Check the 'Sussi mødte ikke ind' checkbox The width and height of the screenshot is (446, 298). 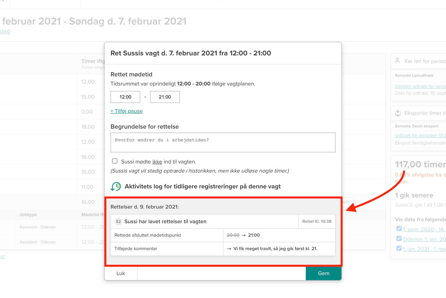click(115, 161)
